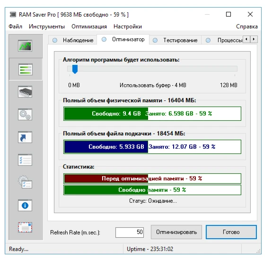
Task: Open the gear with checklist settings icon
Action: coord(25,182)
